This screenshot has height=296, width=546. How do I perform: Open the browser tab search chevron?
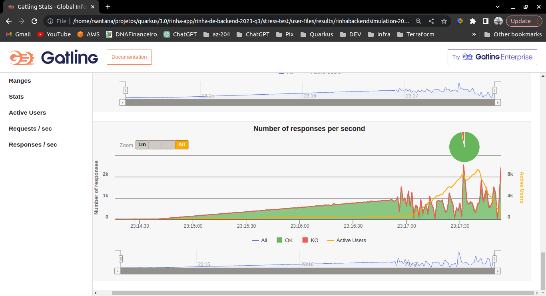pos(497,6)
